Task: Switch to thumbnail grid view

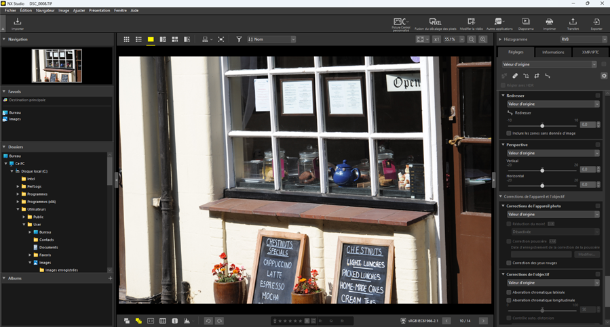Action: tap(126, 39)
